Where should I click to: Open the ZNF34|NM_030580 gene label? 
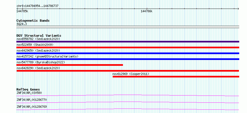coord(29,93)
